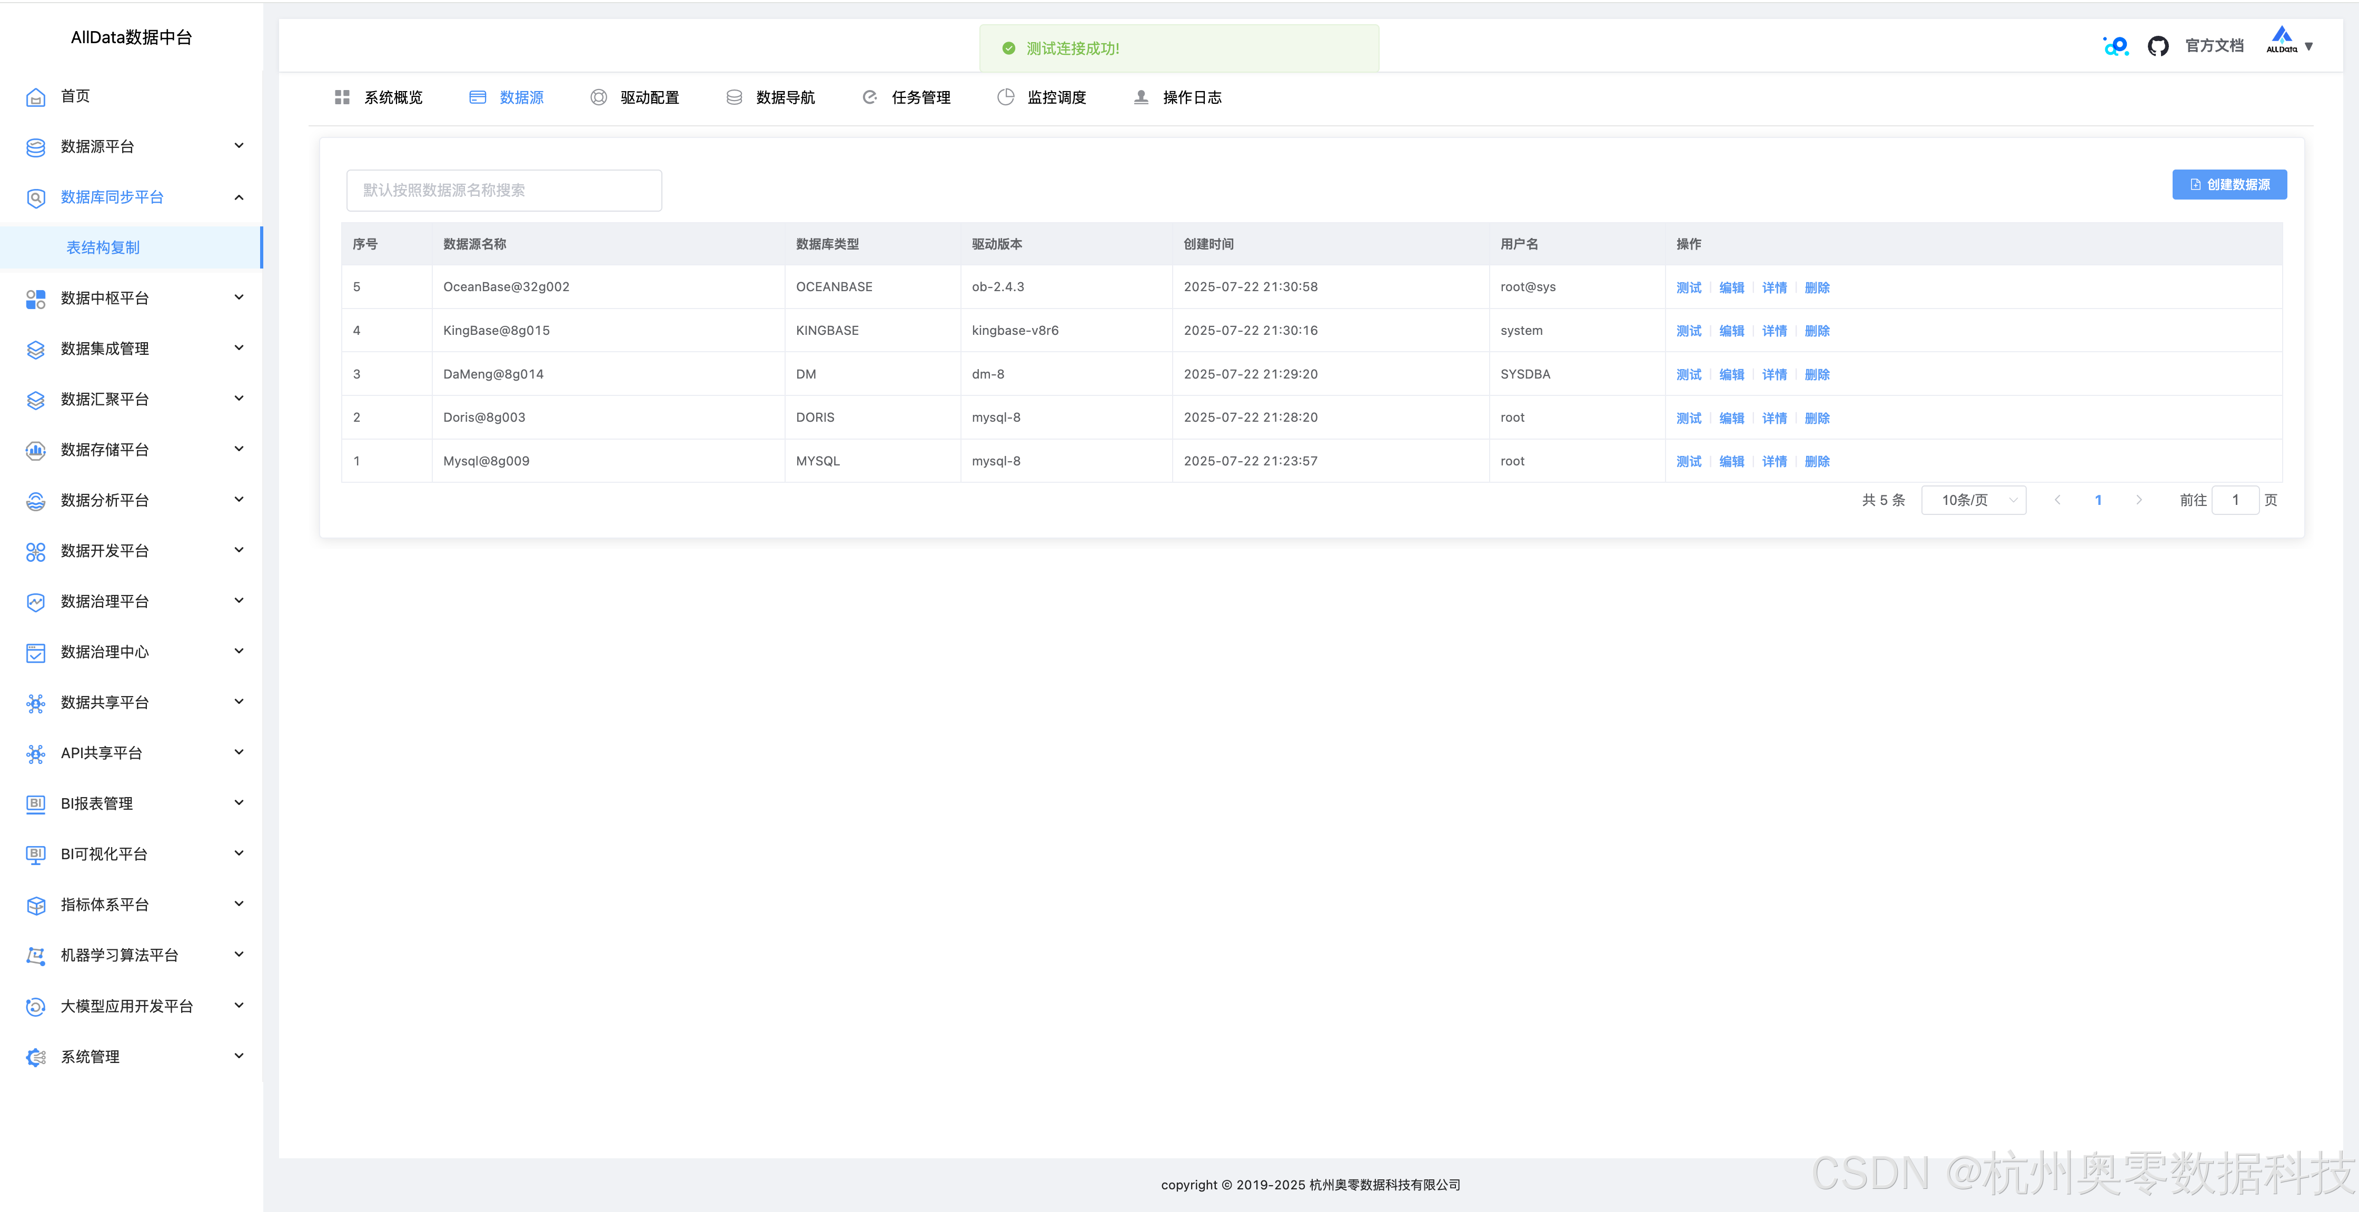Click the 创建数据源 button
Image resolution: width=2359 pixels, height=1212 pixels.
[2229, 184]
